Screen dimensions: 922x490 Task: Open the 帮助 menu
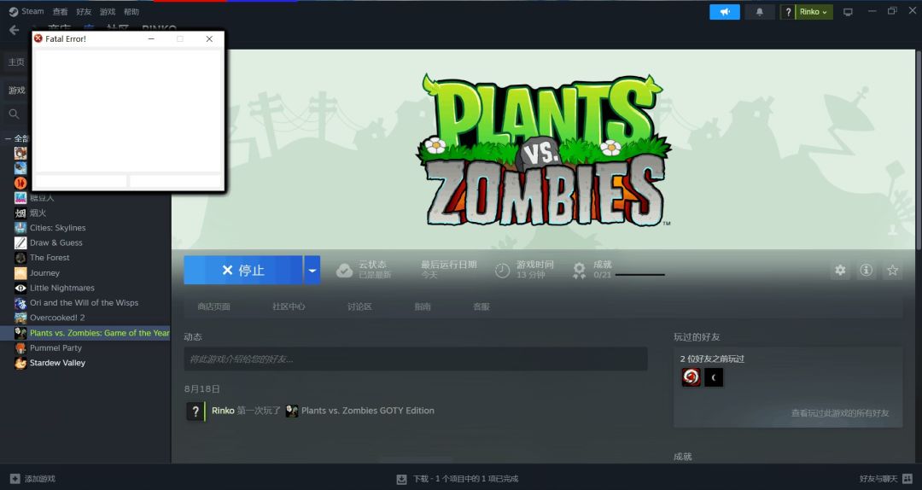[131, 12]
